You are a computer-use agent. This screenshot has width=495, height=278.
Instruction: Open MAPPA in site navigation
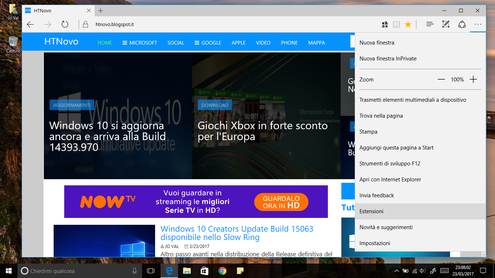coord(317,43)
